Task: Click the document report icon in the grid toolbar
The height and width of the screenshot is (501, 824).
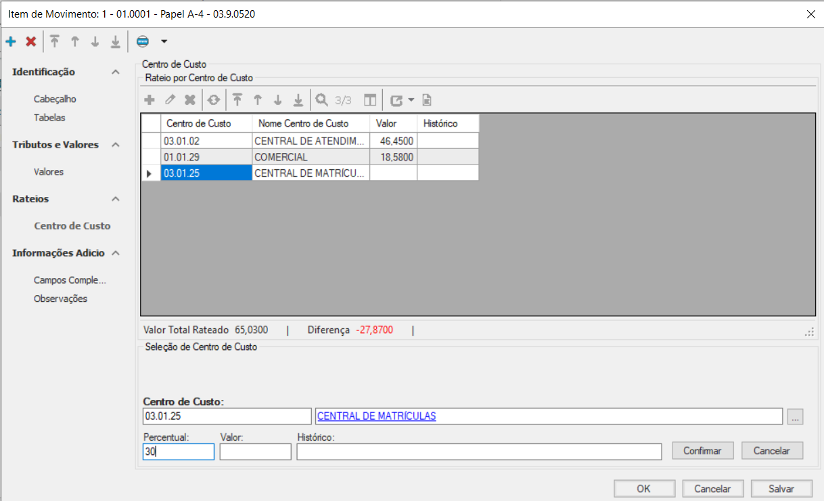Action: (x=427, y=100)
